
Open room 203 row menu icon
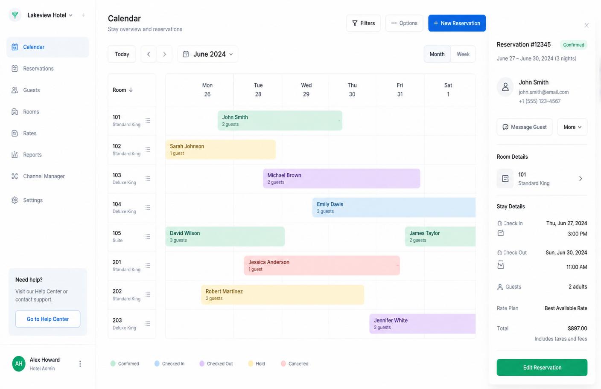coord(148,323)
